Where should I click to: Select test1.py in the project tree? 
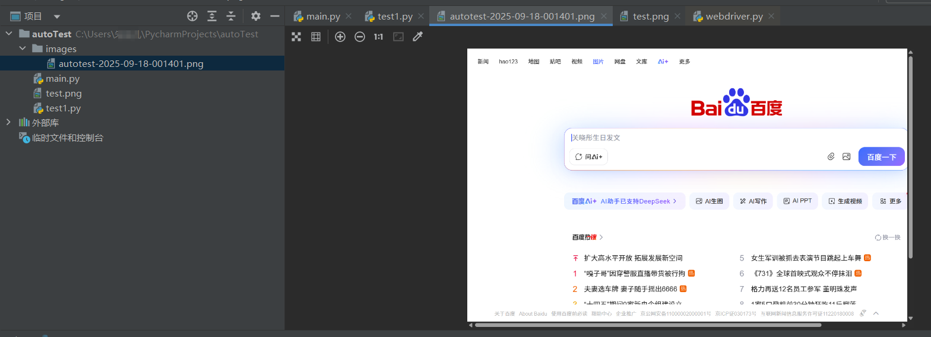point(63,108)
